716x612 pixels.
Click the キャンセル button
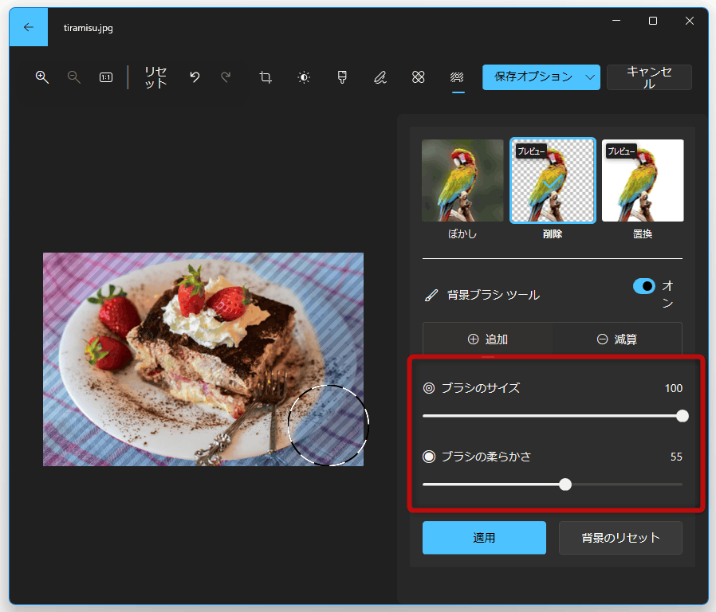coord(649,77)
